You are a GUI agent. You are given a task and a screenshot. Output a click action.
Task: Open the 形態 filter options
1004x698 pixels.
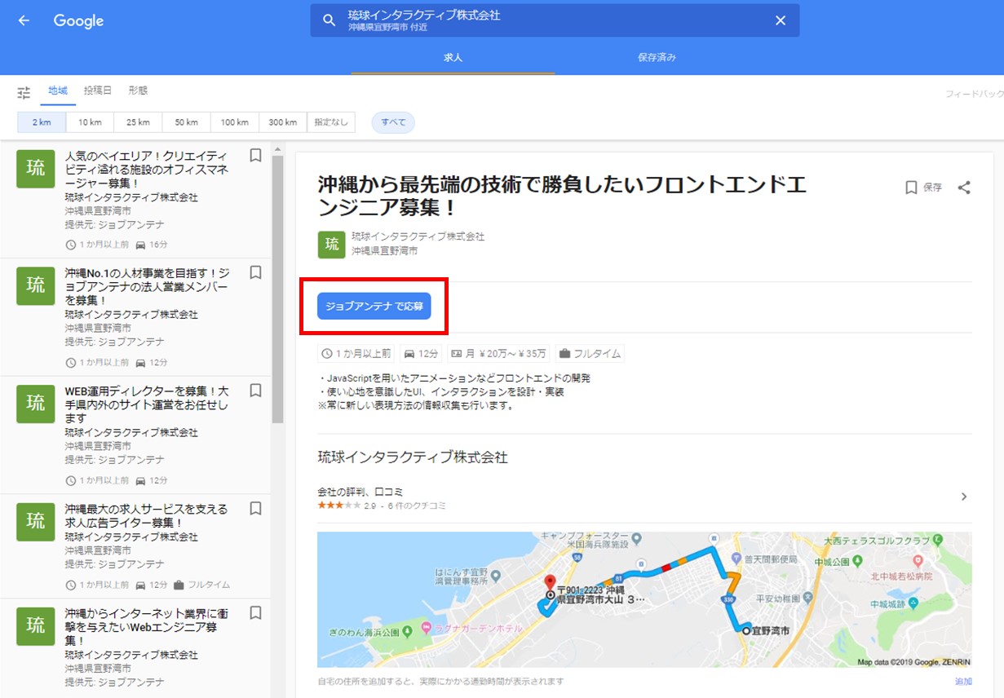138,91
